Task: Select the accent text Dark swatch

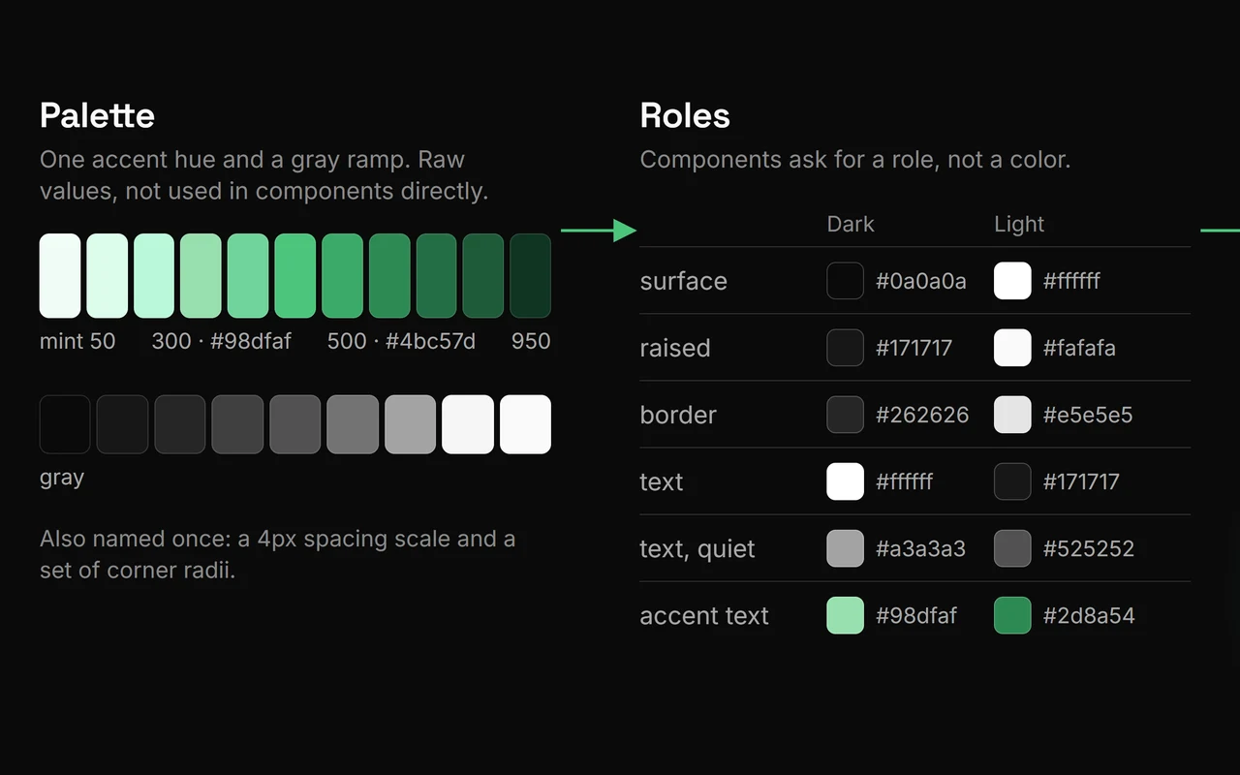Action: pyautogui.click(x=845, y=615)
